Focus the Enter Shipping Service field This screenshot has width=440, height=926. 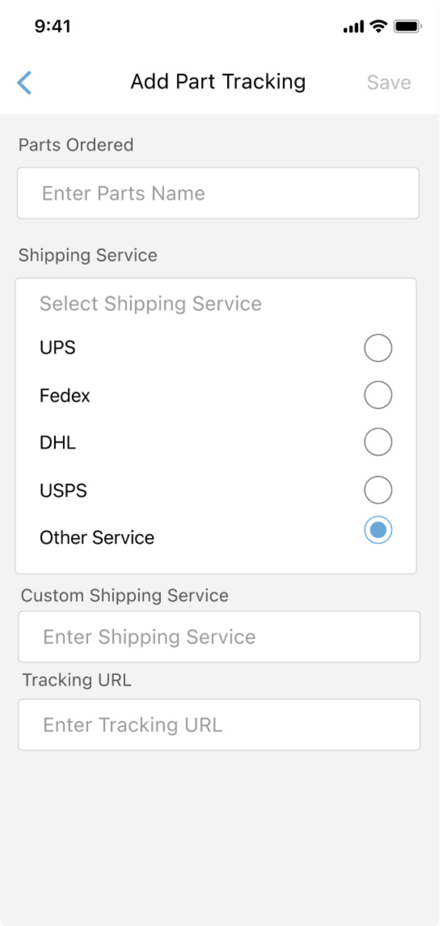(219, 637)
